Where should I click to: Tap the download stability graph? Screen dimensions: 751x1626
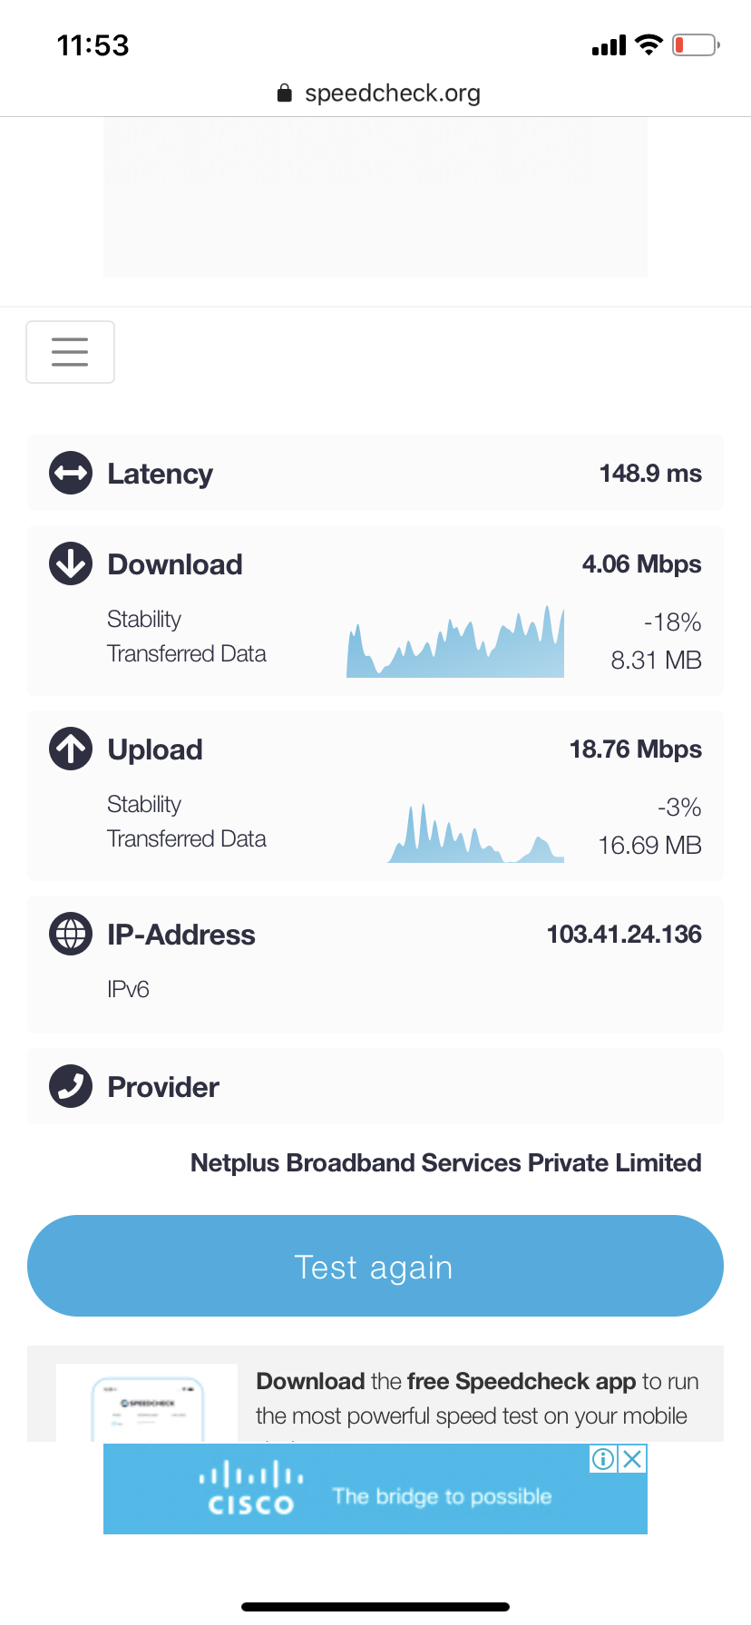[x=455, y=642]
